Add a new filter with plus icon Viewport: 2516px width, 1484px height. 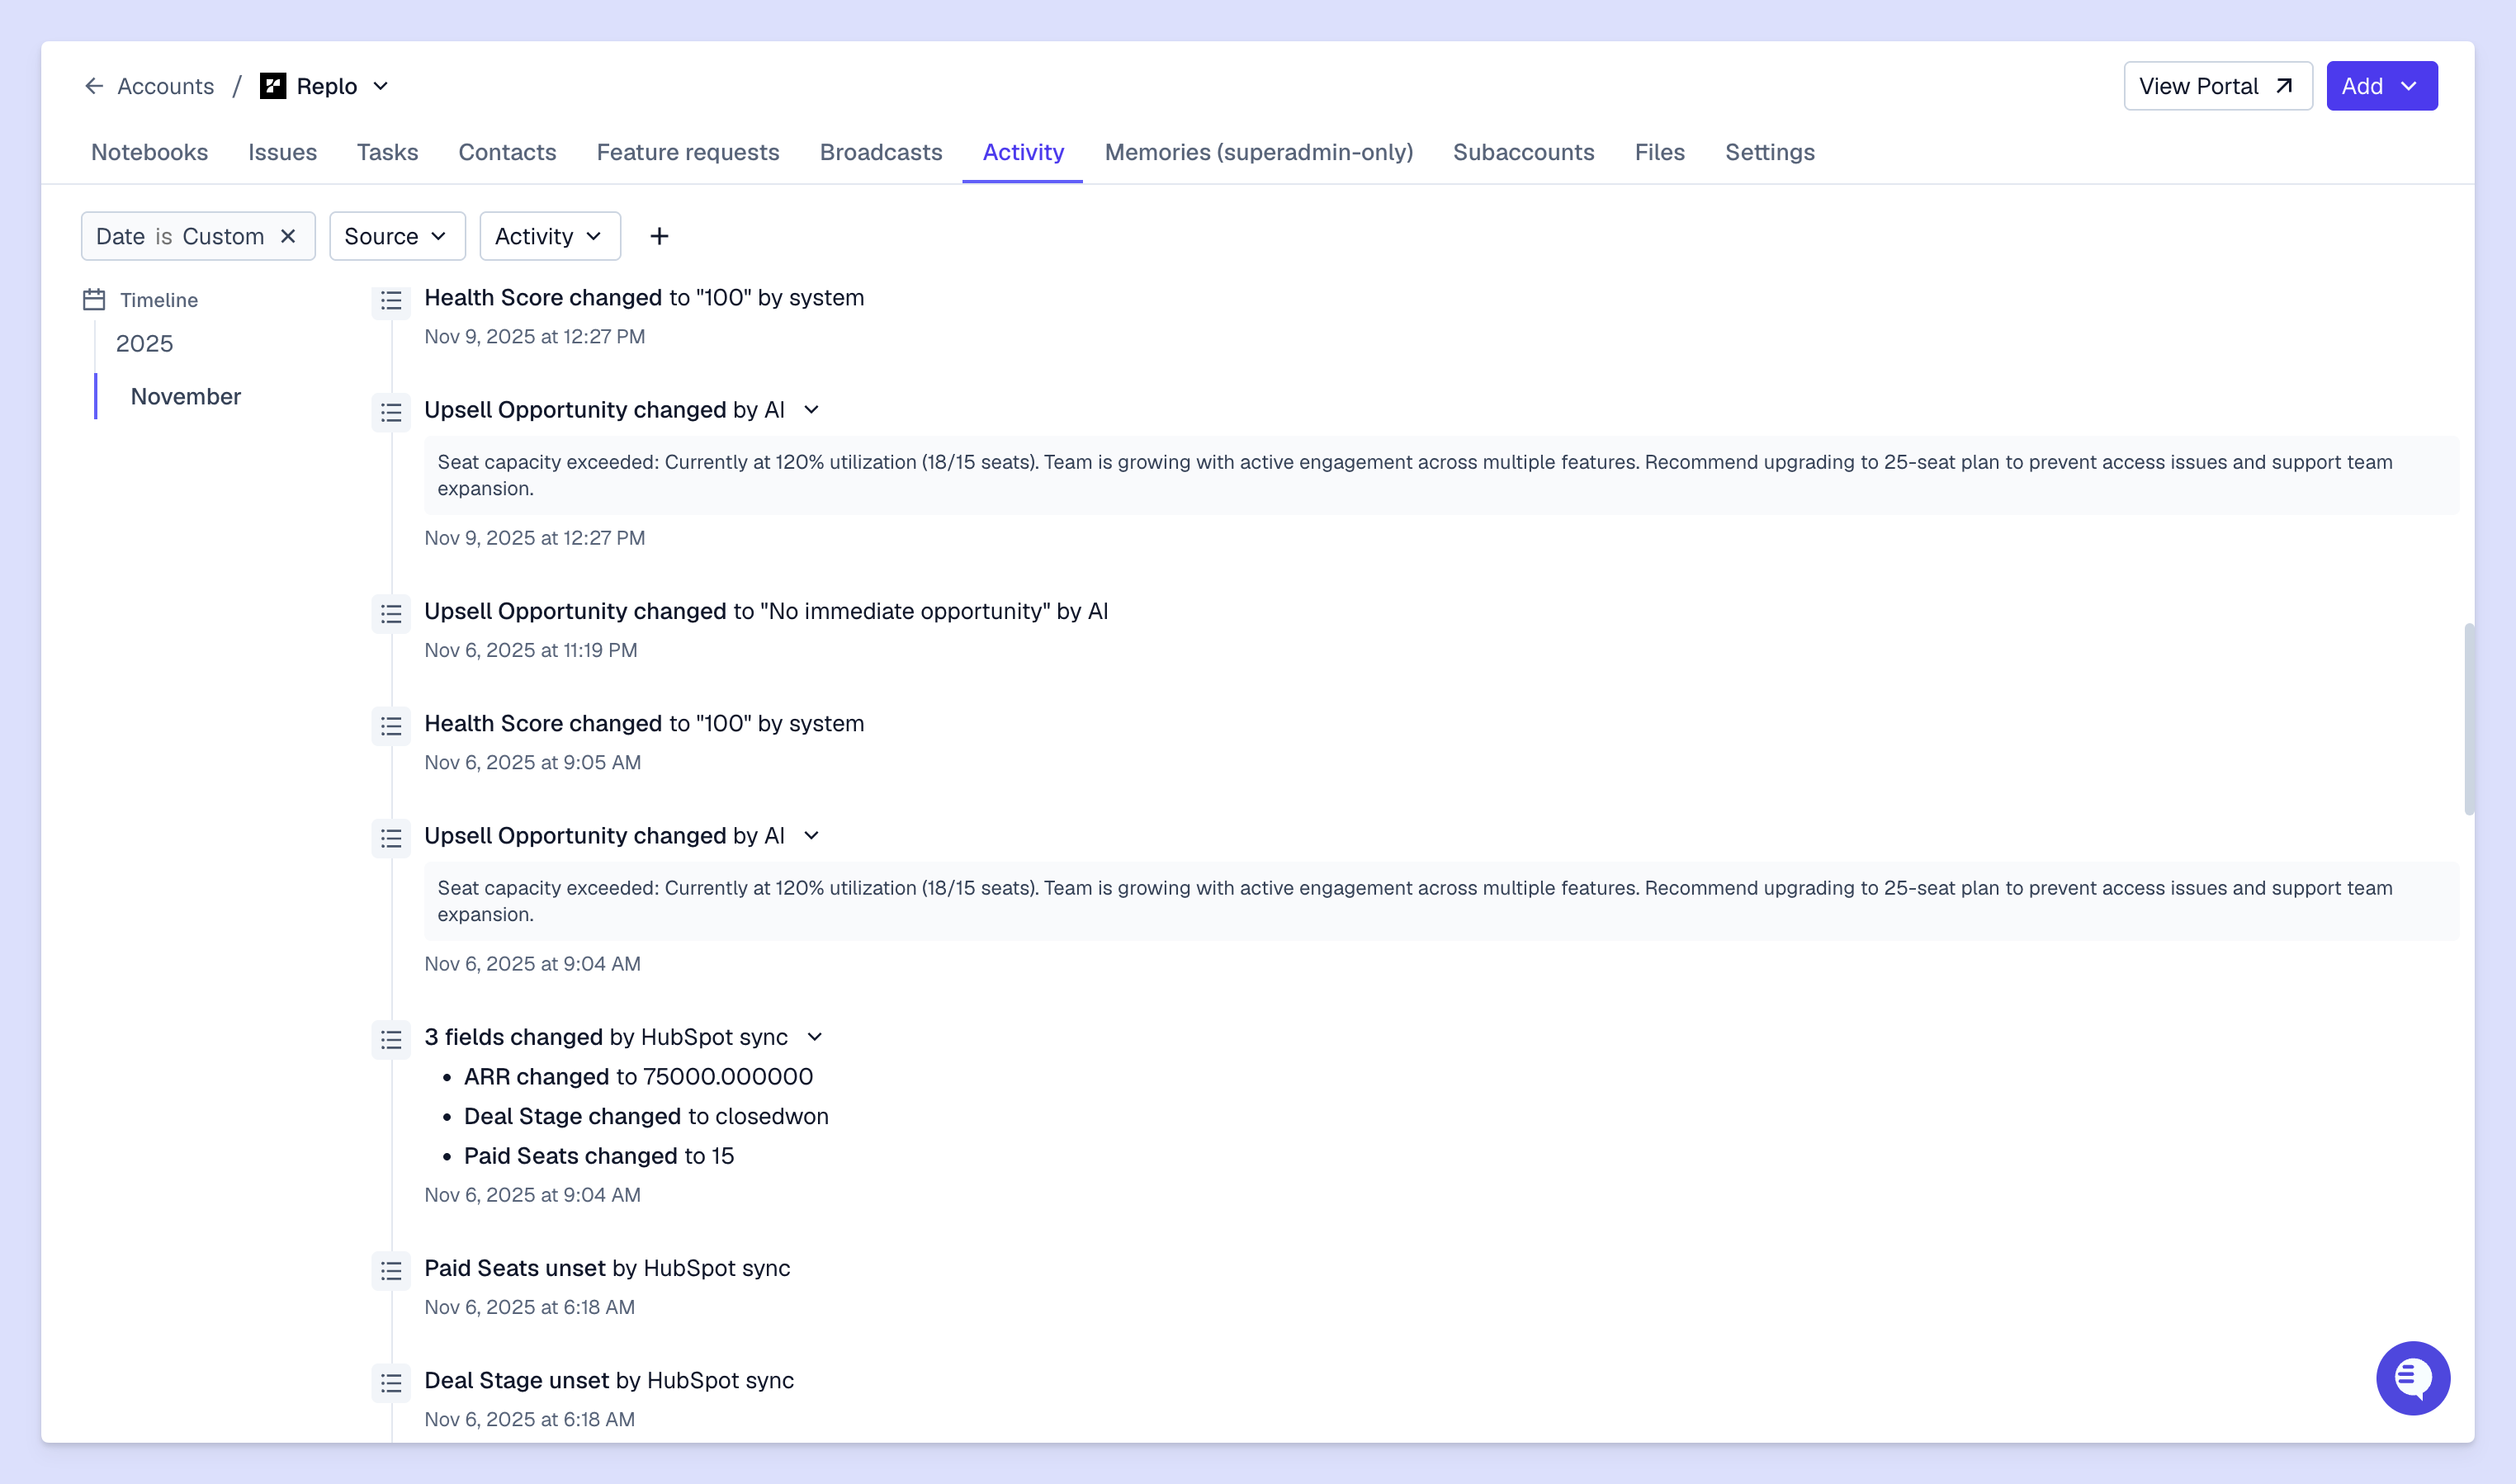click(x=659, y=236)
